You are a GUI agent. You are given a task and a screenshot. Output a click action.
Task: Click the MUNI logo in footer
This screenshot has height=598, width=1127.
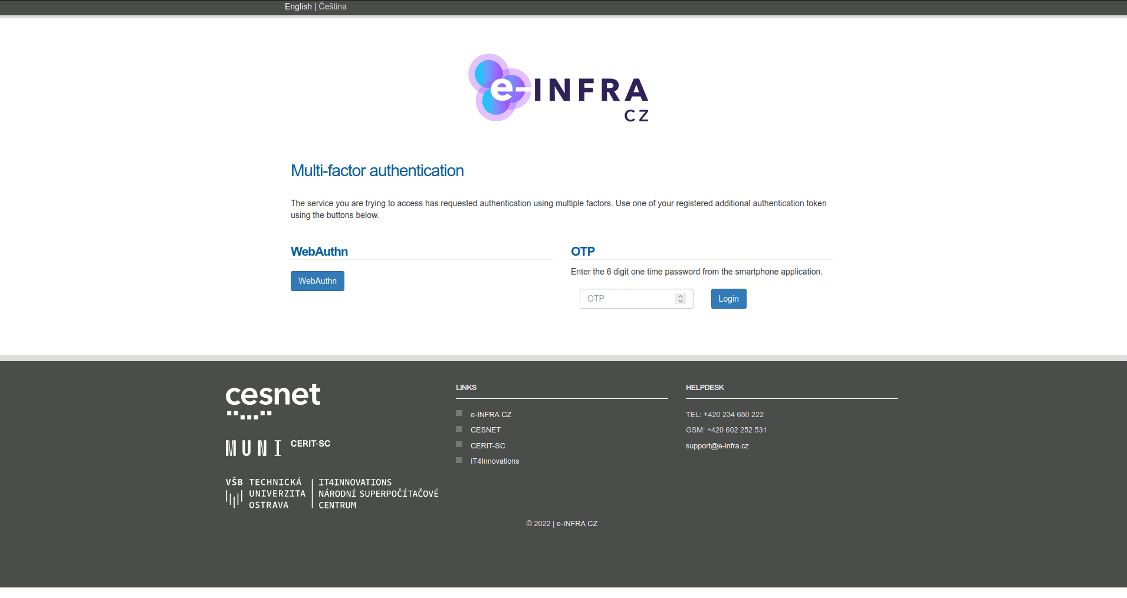[254, 448]
